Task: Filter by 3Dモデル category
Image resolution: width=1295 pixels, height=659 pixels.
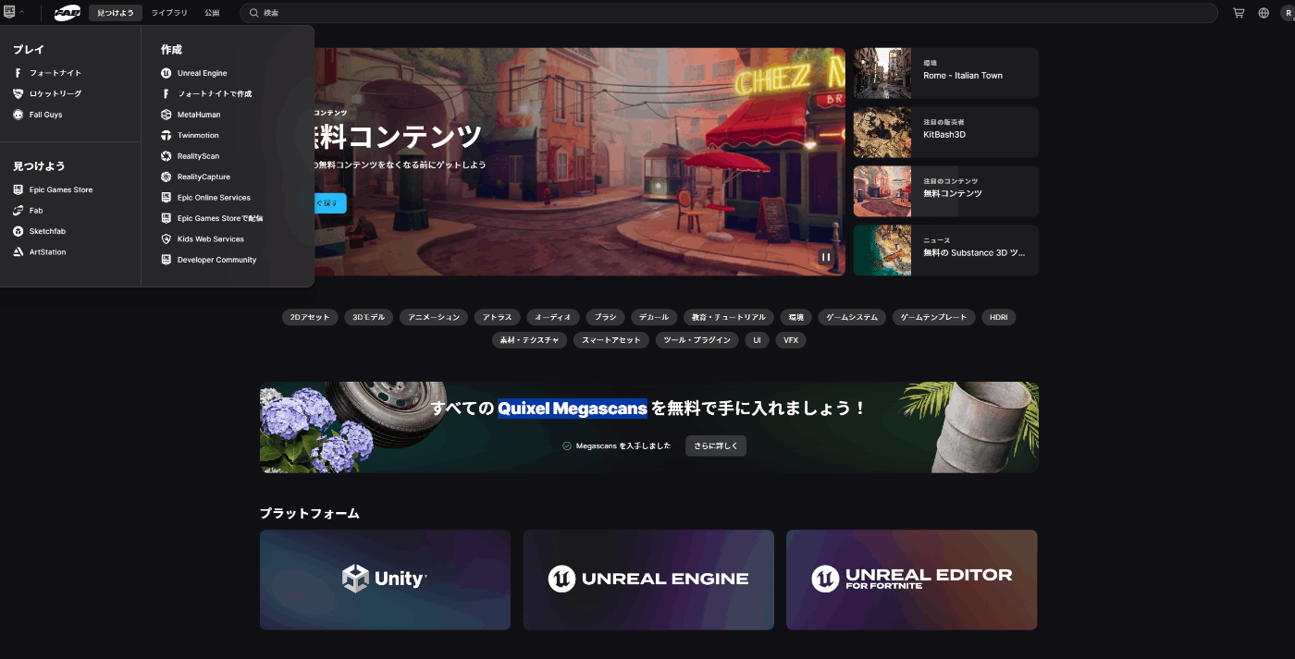Action: [369, 317]
